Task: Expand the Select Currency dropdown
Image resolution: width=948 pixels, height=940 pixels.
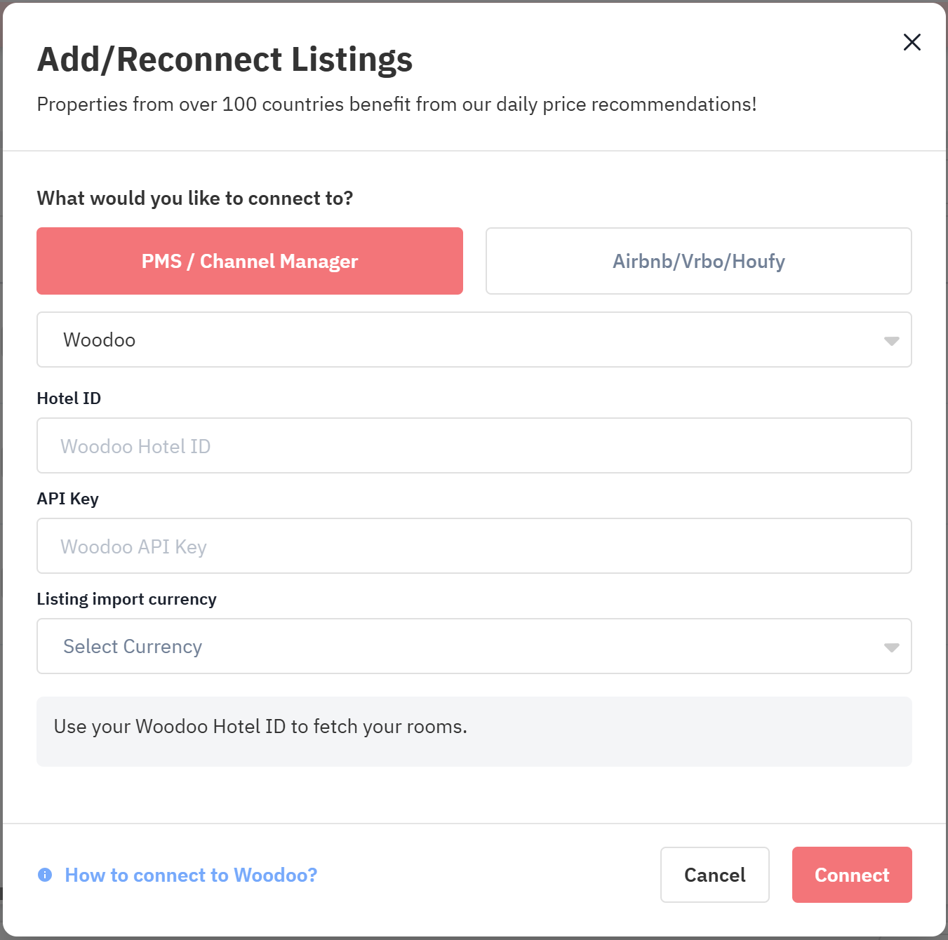Action: pyautogui.click(x=474, y=646)
